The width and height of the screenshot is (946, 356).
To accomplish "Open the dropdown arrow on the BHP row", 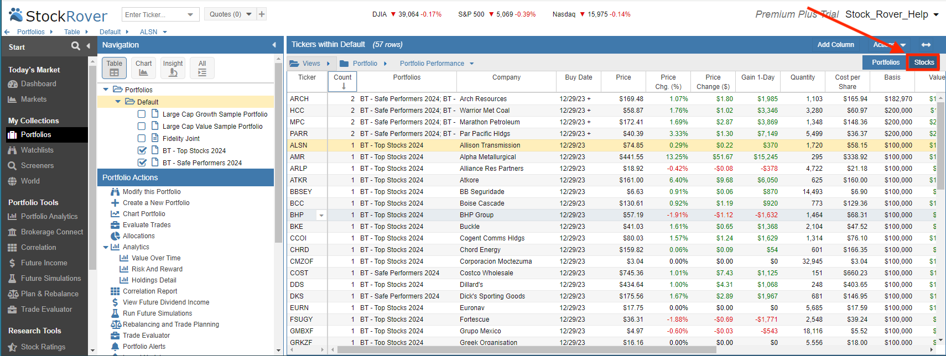I will click(321, 215).
